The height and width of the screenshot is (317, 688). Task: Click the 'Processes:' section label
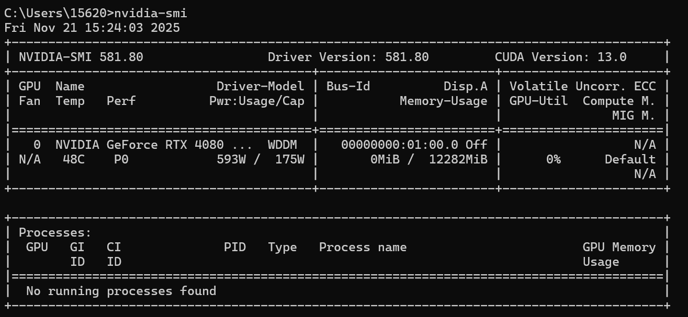pyautogui.click(x=55, y=232)
